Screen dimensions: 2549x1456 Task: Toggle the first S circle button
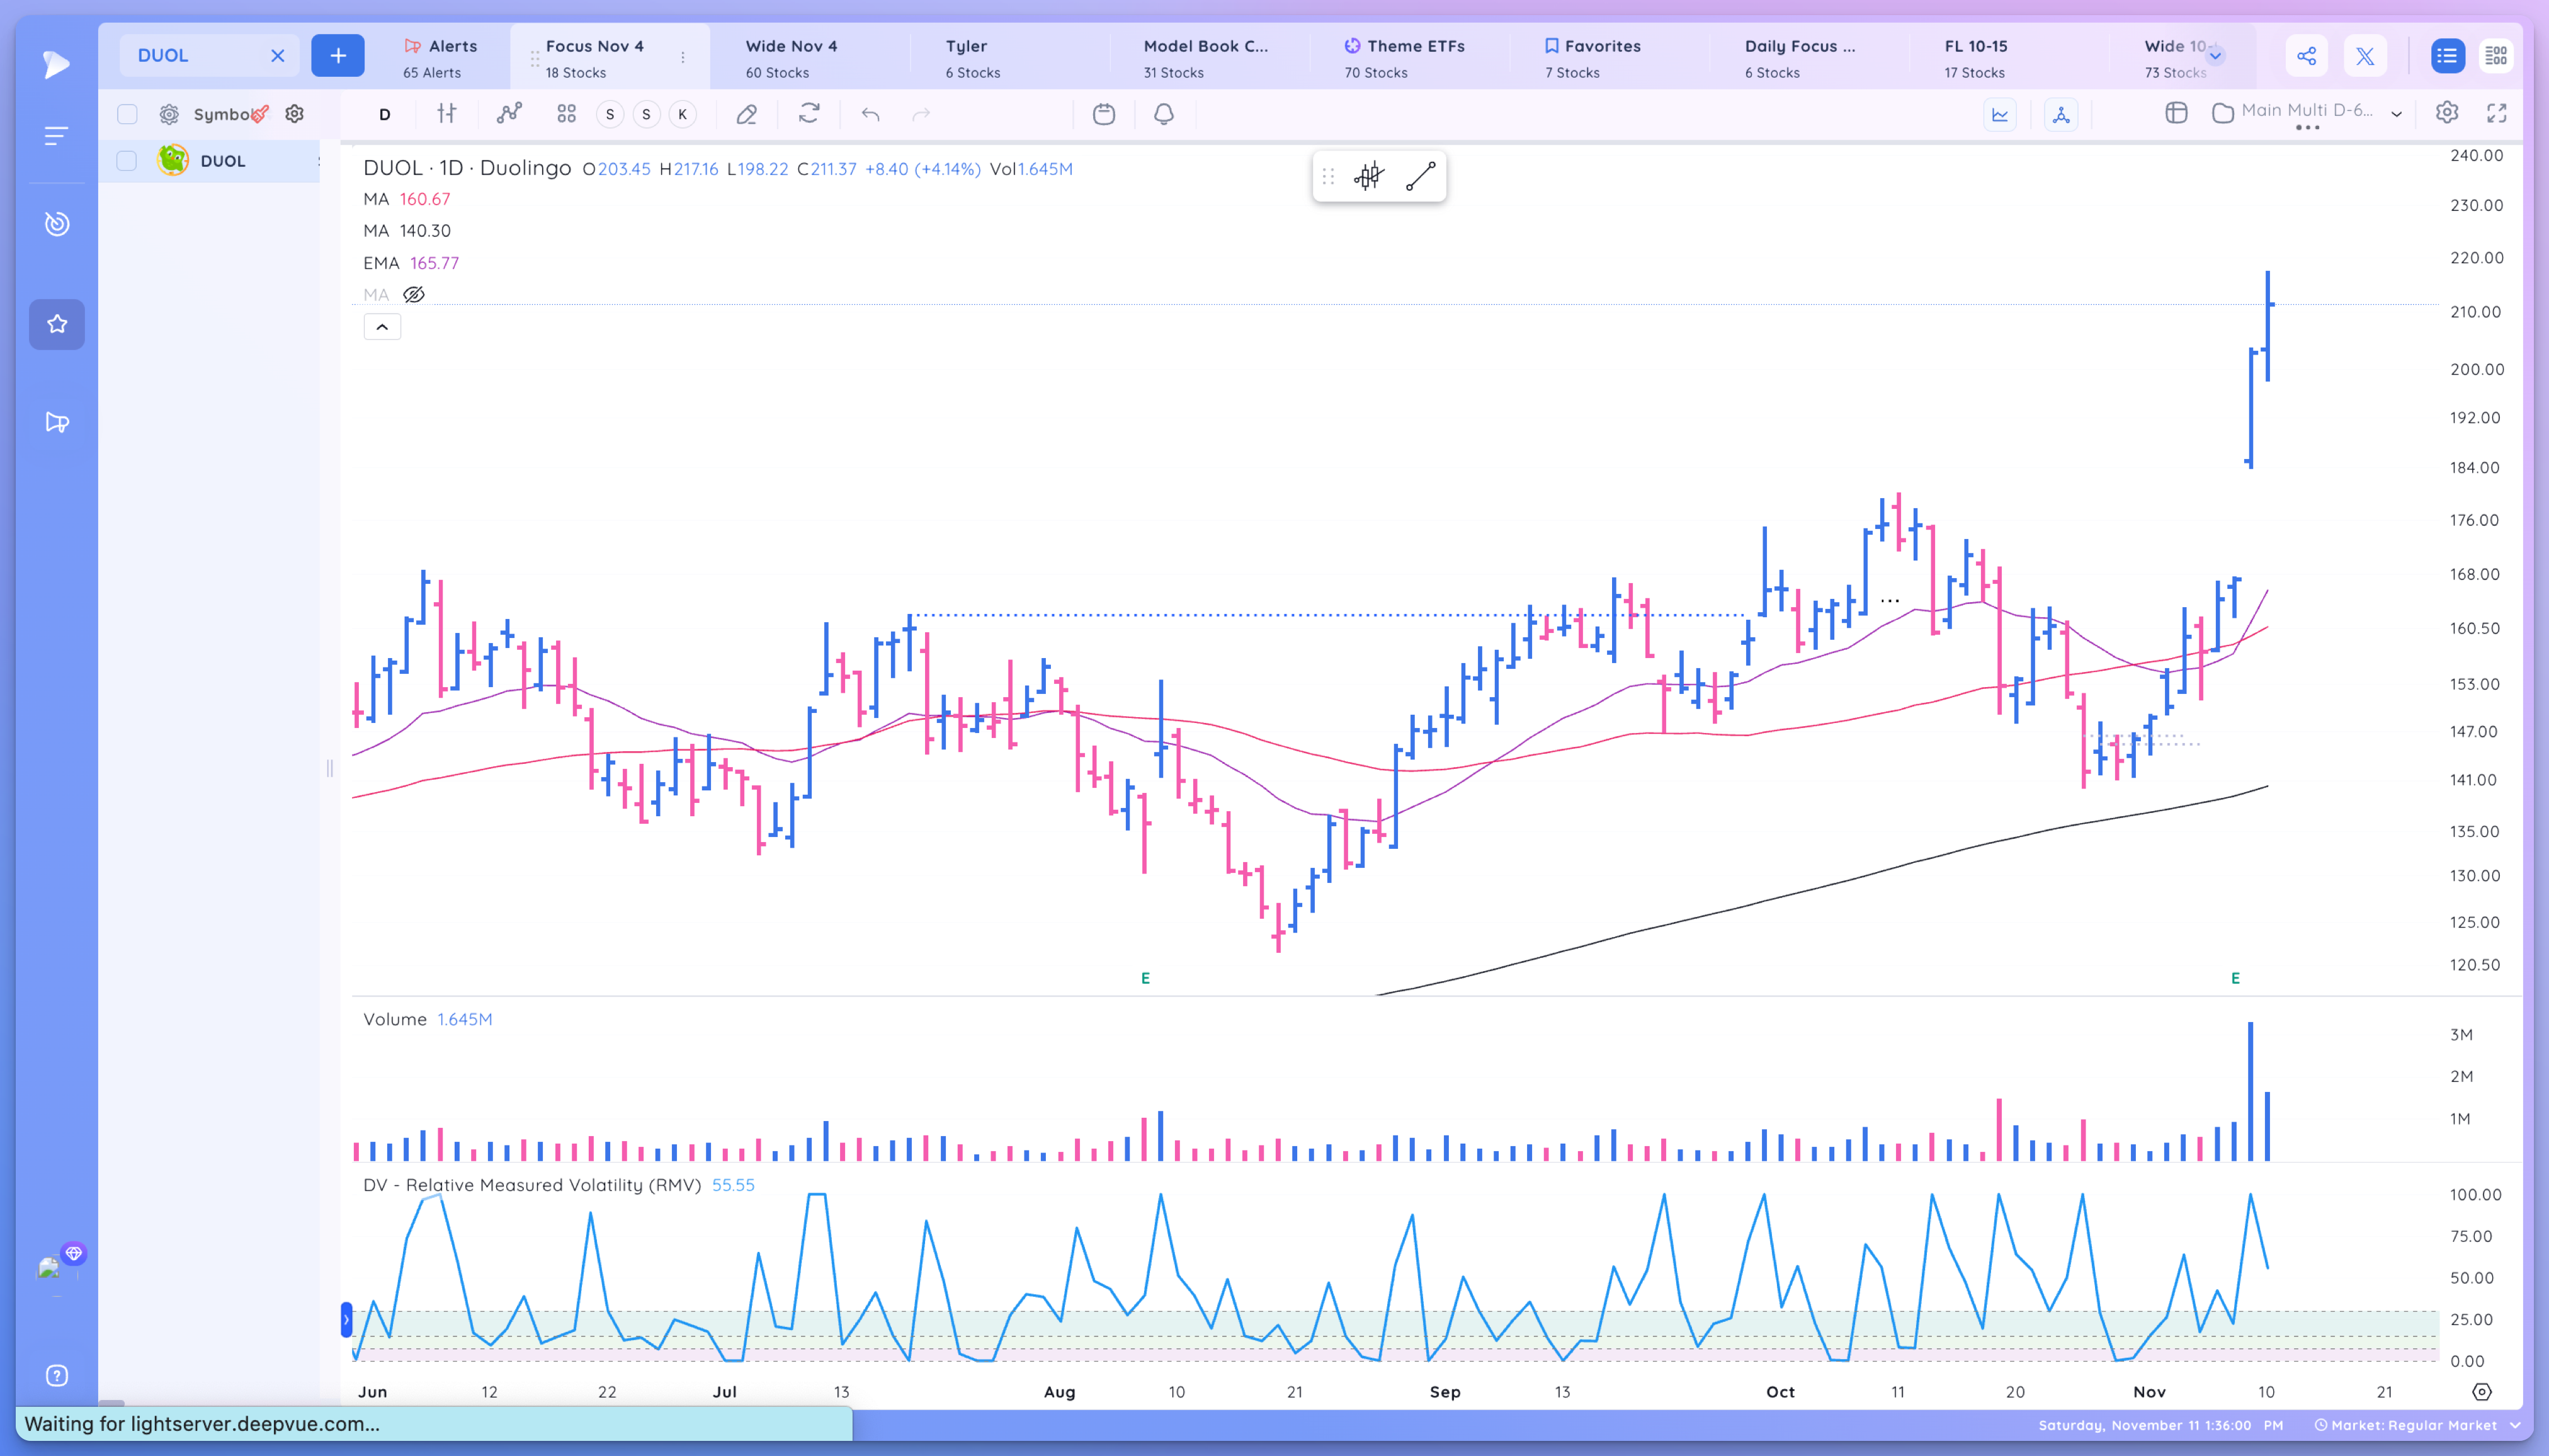click(x=610, y=114)
